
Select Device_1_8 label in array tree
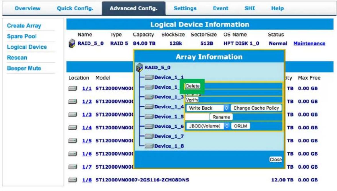click(x=169, y=146)
